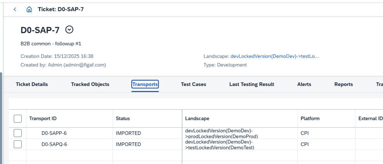Open the Reports tab

[343, 85]
